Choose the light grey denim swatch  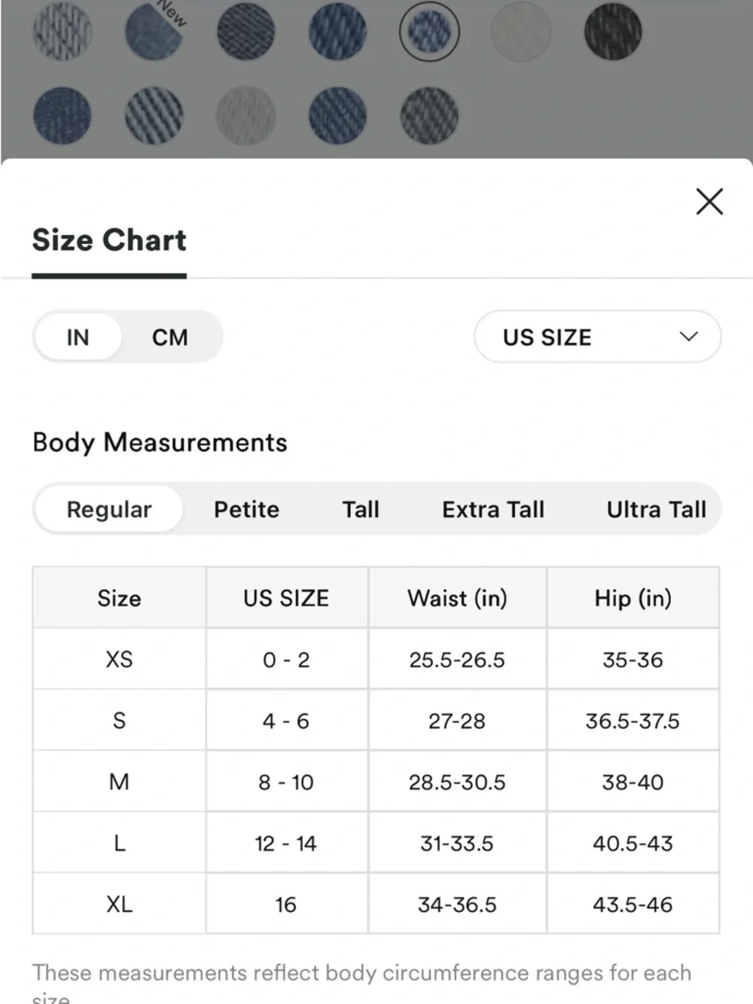pos(245,114)
